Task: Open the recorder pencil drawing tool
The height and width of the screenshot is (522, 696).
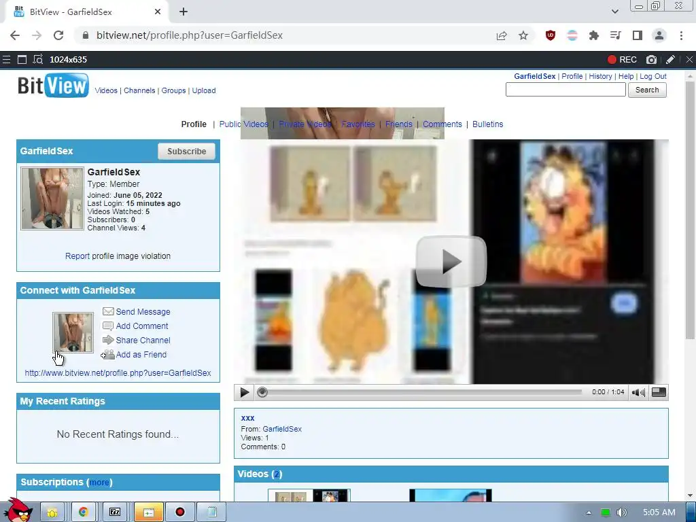Action: 671,60
